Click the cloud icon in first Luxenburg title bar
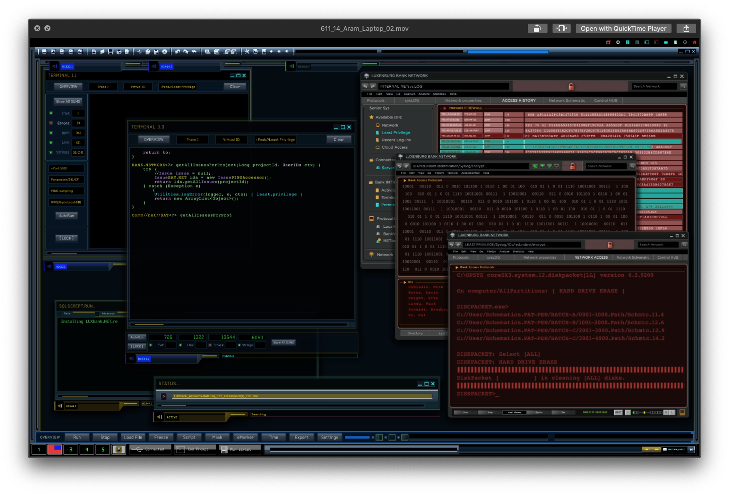This screenshot has height=495, width=729. [x=367, y=76]
